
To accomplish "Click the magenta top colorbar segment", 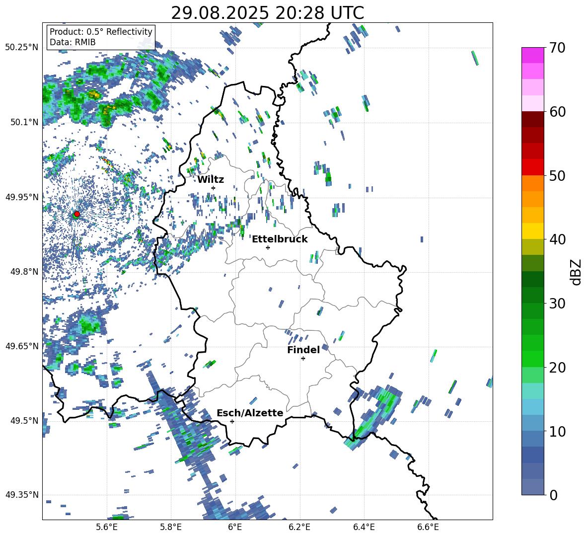I will click(x=532, y=55).
